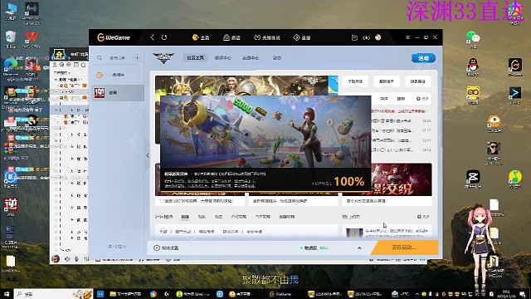The width and height of the screenshot is (531, 299).
Task: Switch to the third game page tab
Action: click(251, 58)
